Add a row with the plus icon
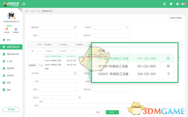188x117 pixels. [x=32, y=51]
